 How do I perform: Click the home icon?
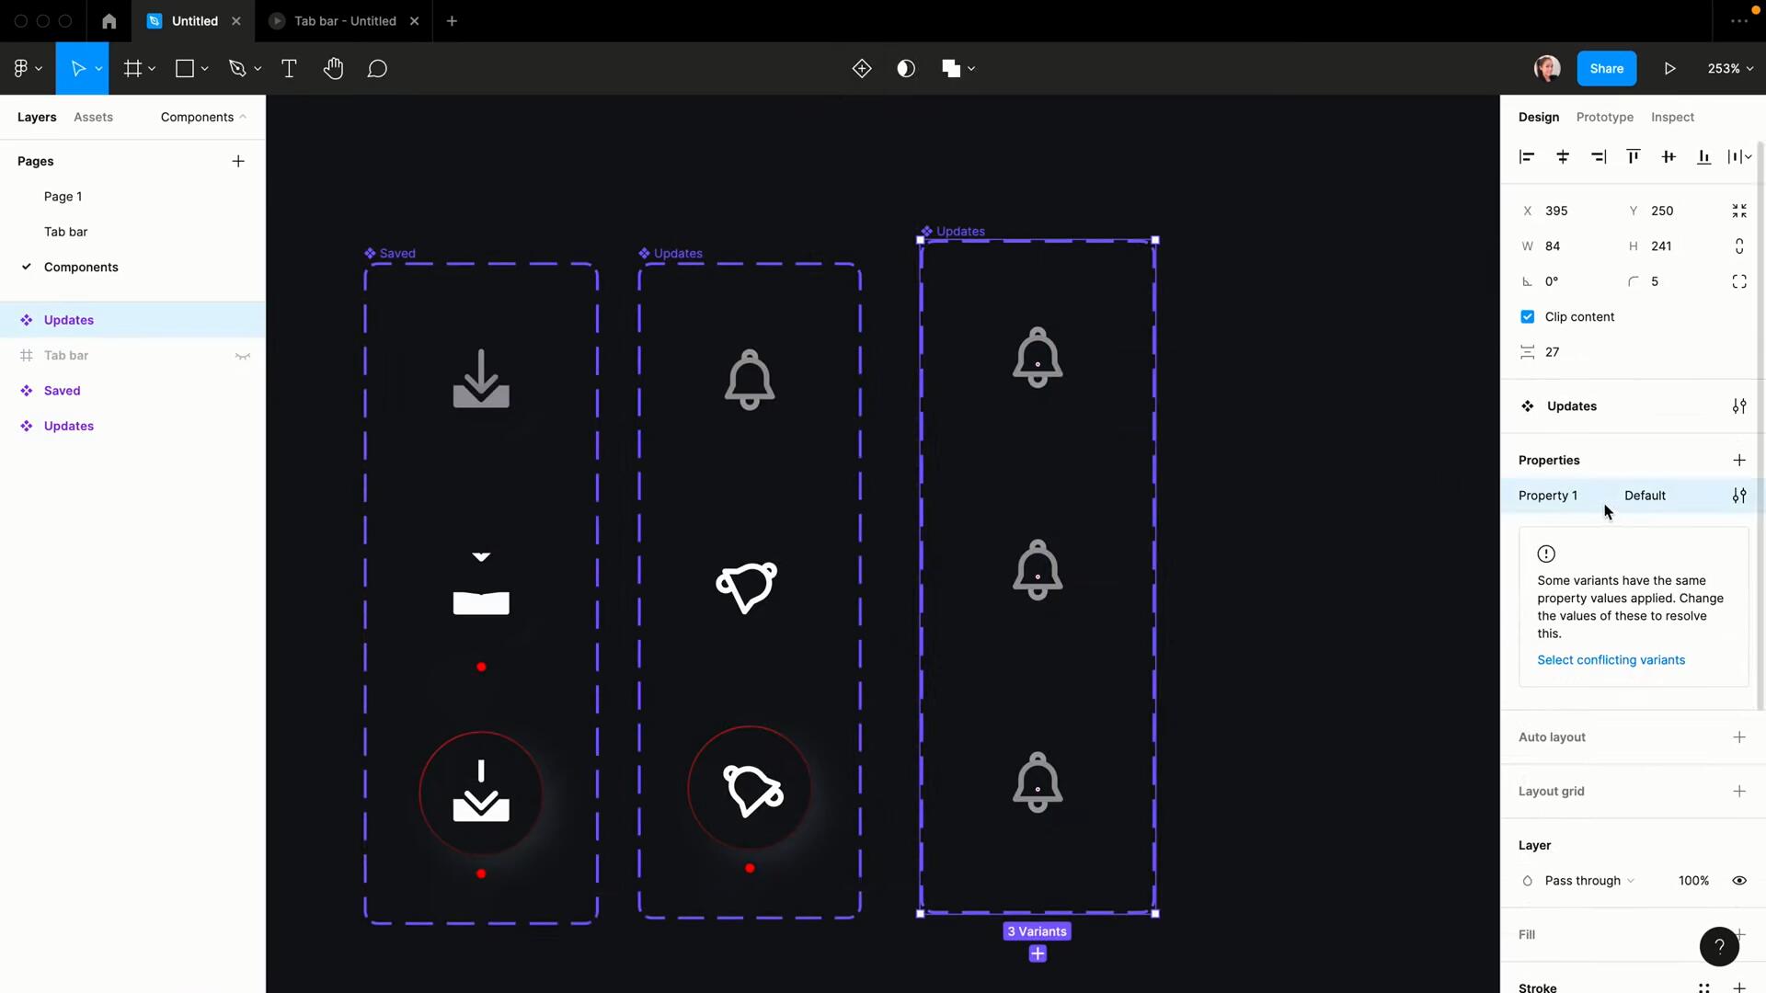(x=109, y=21)
